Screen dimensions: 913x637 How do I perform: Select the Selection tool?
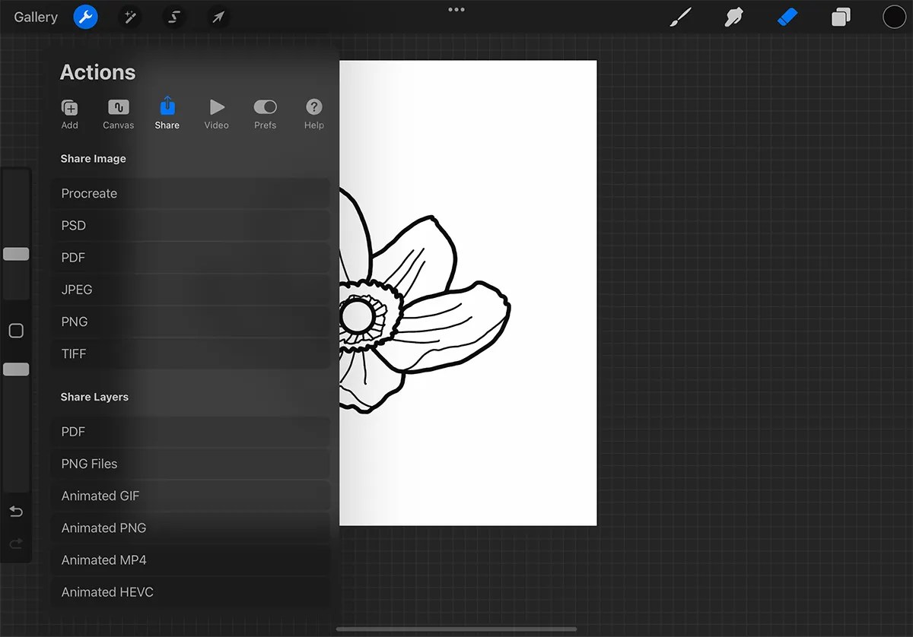[x=173, y=17]
